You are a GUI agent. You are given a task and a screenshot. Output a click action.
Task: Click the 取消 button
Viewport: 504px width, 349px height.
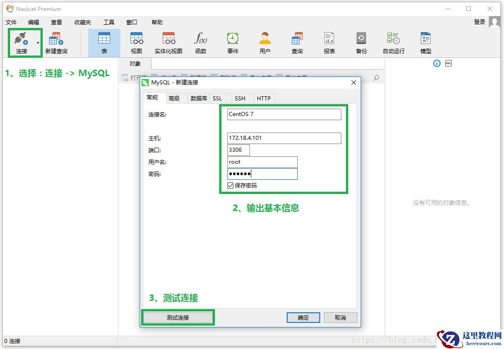point(340,317)
